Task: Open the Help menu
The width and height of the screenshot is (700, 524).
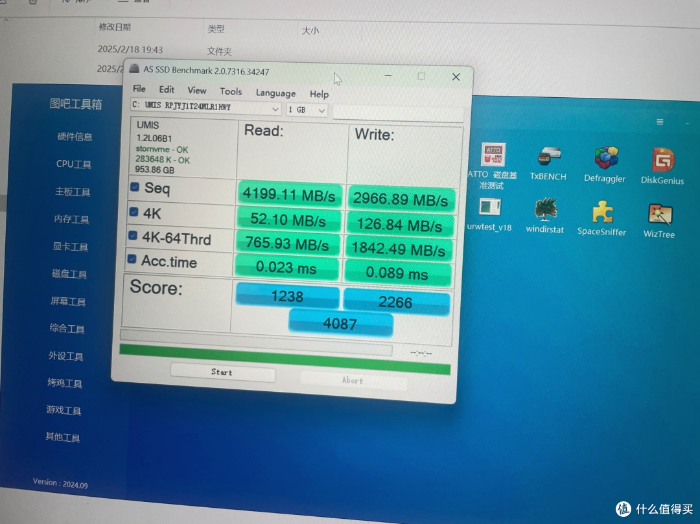Action: point(319,94)
